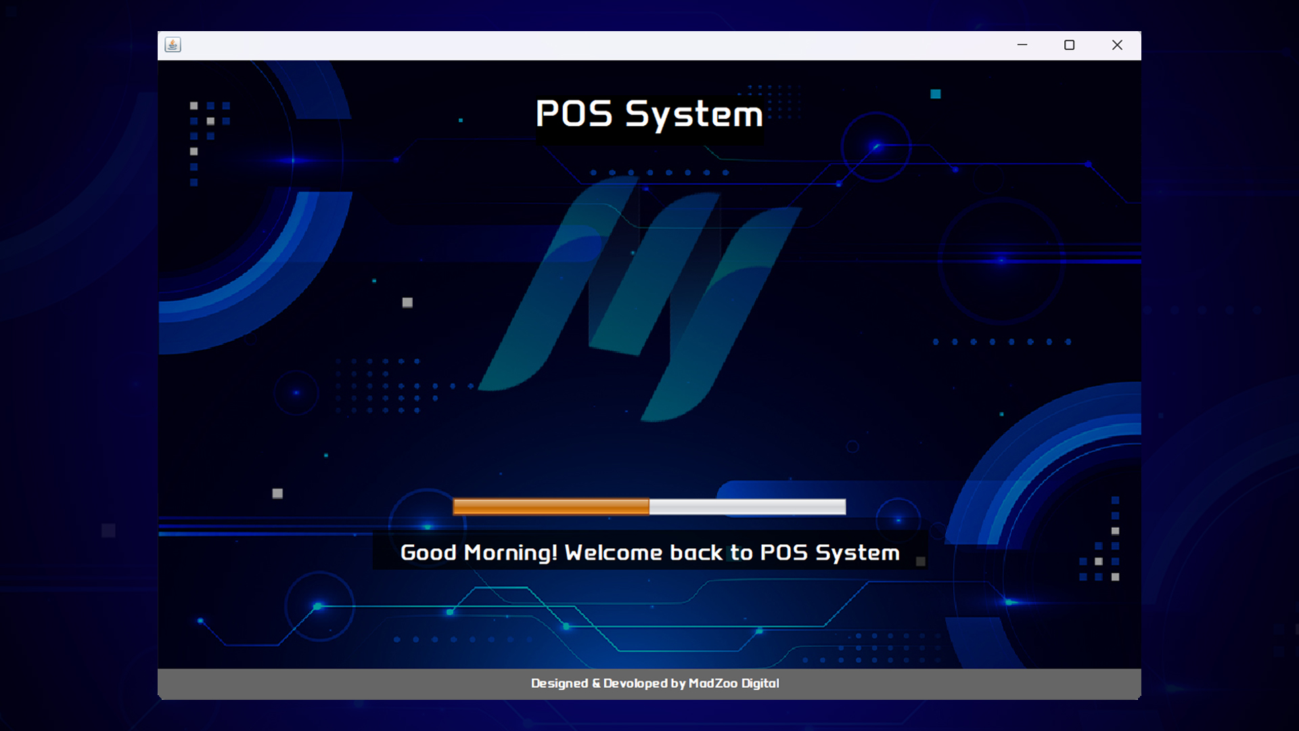Click "Designed & Devoloped by MadZoo Digital" footer
The width and height of the screenshot is (1299, 731).
(x=655, y=684)
